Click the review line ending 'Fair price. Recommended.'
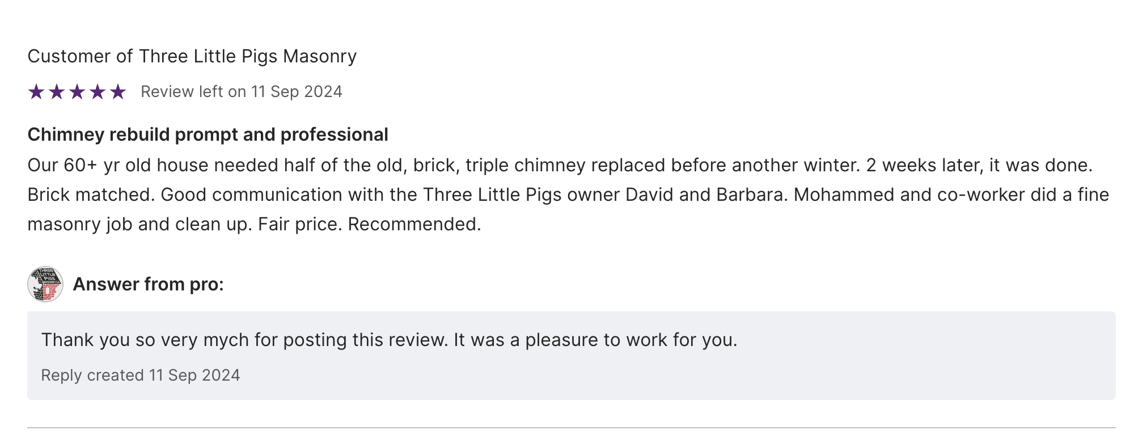Viewport: 1134px width, 447px height. [254, 224]
